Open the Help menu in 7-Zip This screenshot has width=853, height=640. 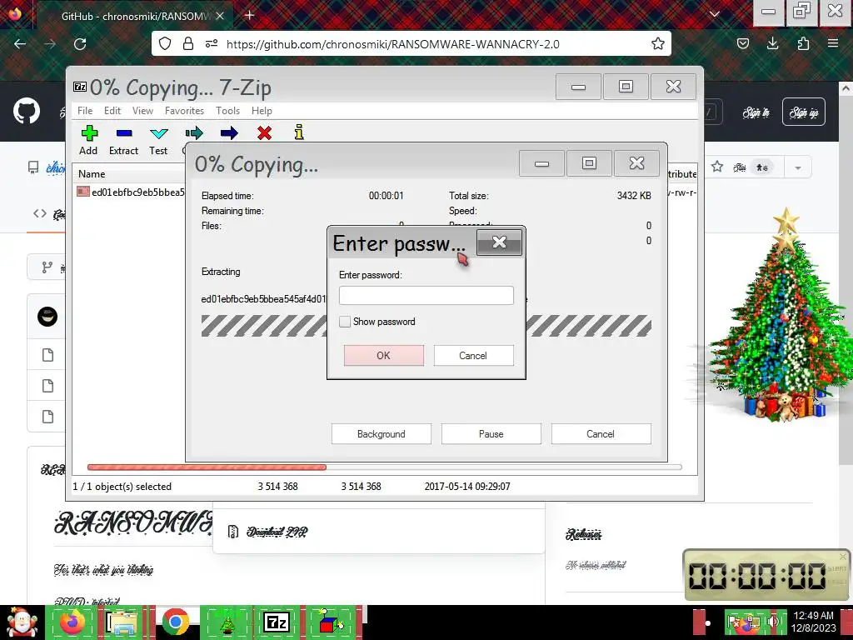262,111
